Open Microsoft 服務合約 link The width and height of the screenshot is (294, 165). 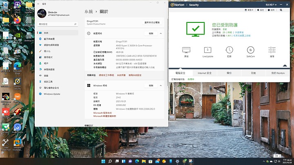(102, 113)
